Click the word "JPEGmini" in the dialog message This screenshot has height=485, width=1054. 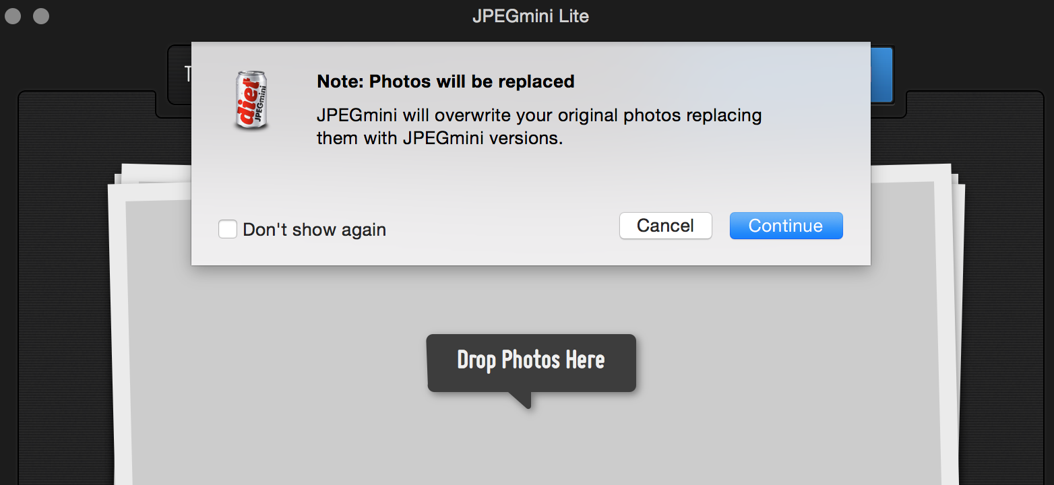click(x=357, y=115)
